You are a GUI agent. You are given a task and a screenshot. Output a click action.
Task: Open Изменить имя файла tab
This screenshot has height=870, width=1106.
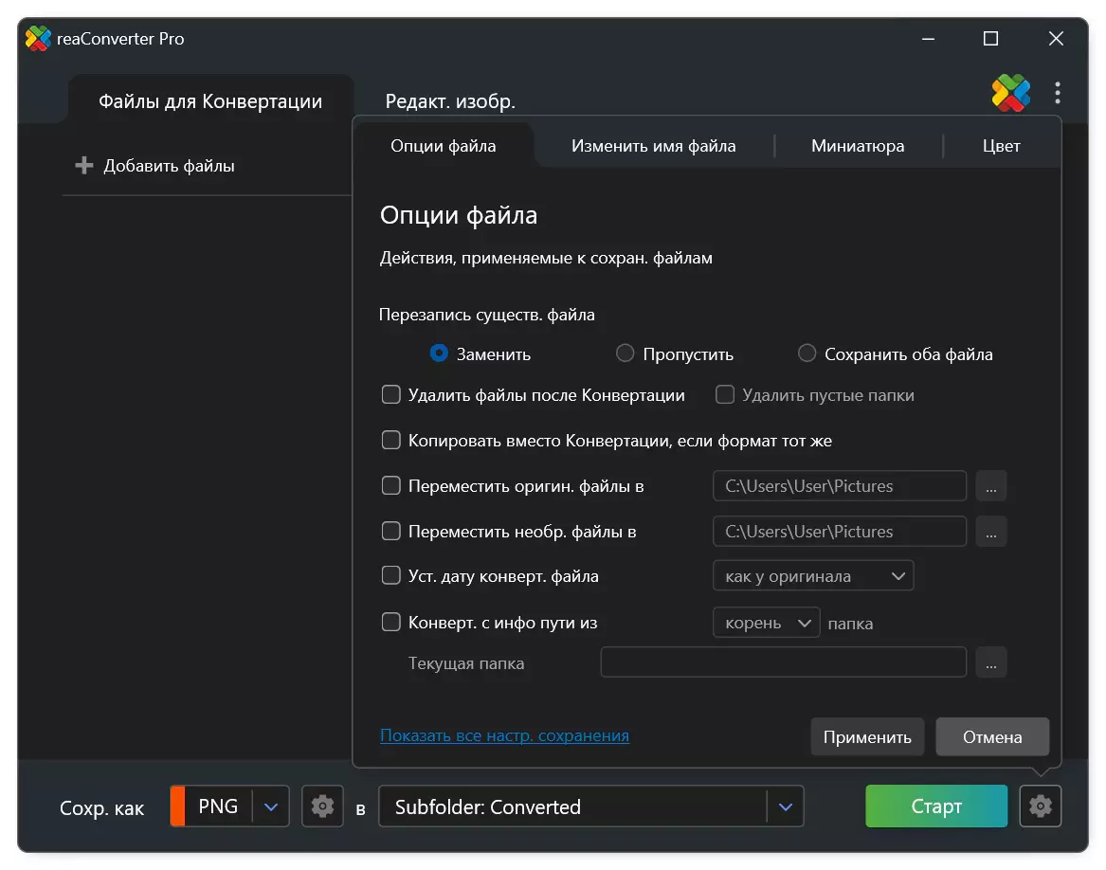653,145
